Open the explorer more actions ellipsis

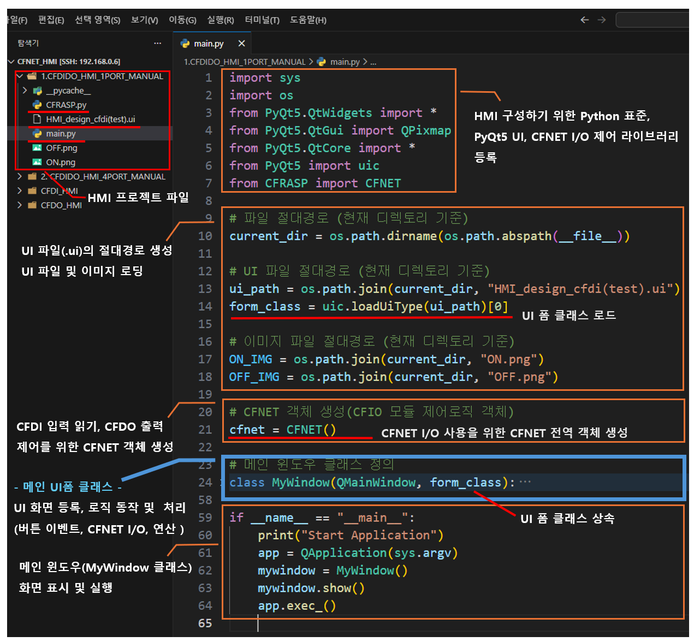point(157,43)
